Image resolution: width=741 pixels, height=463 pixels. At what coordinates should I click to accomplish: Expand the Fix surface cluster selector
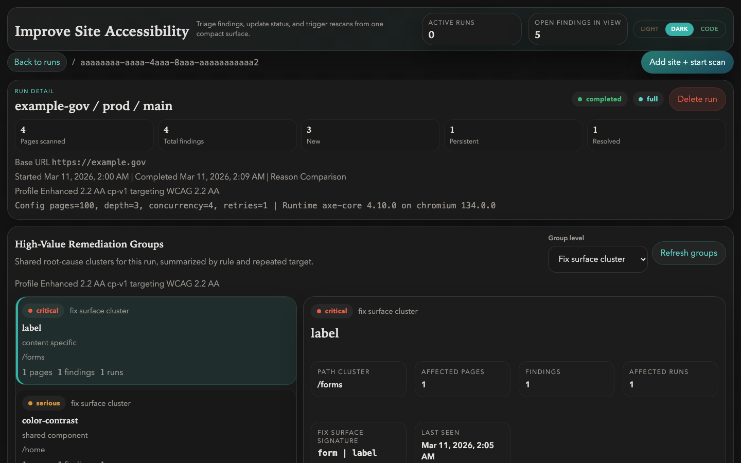[597, 259]
